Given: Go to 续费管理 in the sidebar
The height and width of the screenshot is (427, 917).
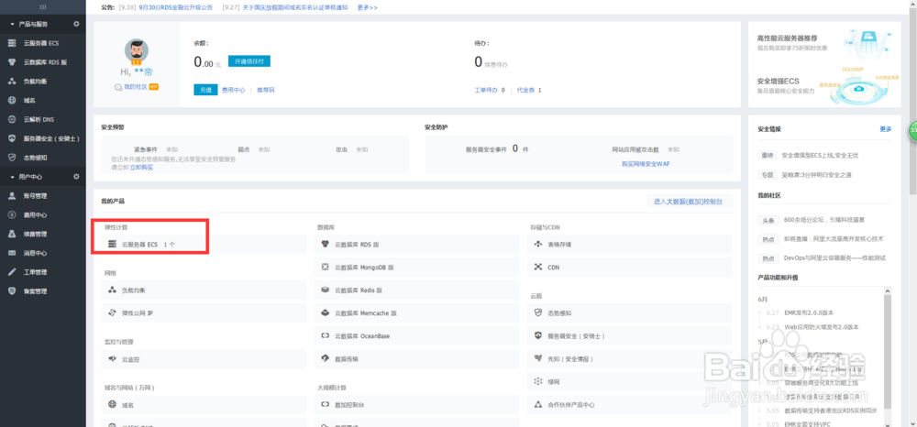Looking at the screenshot, I should 43,234.
